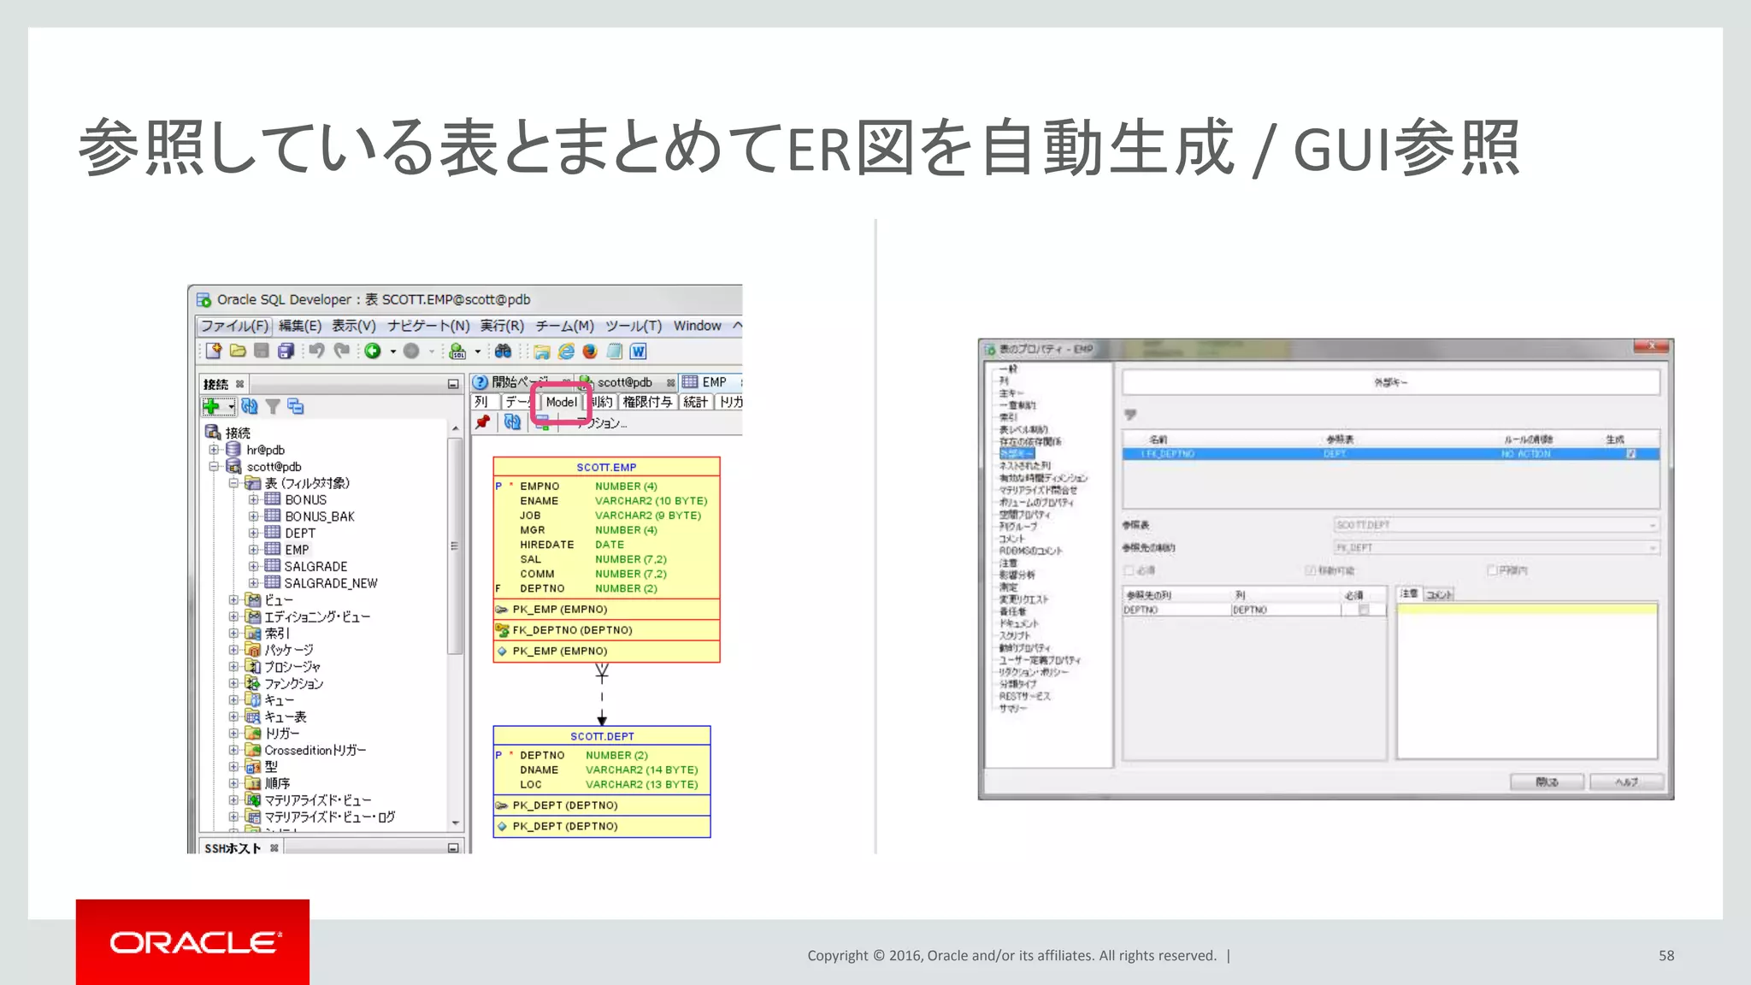The image size is (1751, 985).
Task: Click the Open folder toolbar icon
Action: point(238,351)
